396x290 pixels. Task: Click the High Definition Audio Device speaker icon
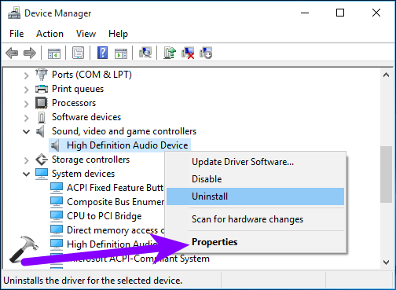click(55, 145)
